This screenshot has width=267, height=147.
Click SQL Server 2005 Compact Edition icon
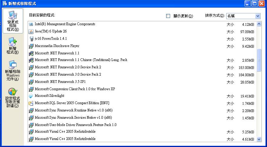tap(31, 103)
